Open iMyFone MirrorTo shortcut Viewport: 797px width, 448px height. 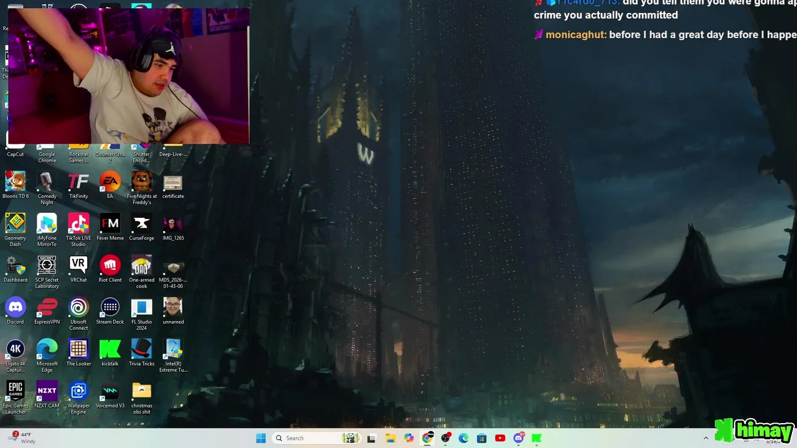[x=47, y=230]
